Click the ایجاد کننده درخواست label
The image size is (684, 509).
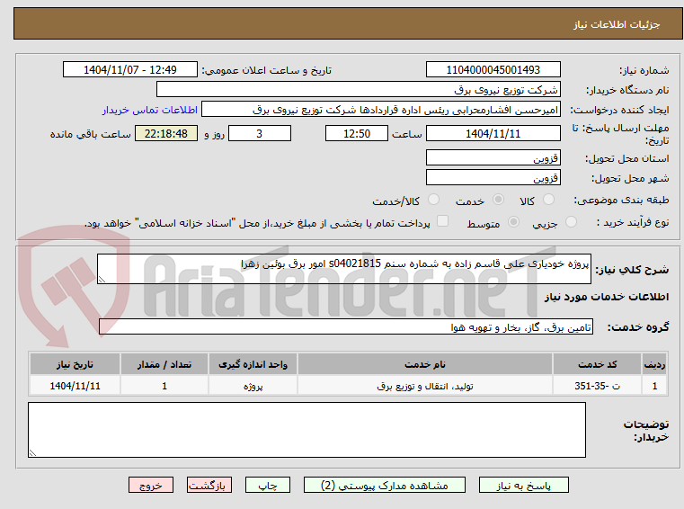619,110
